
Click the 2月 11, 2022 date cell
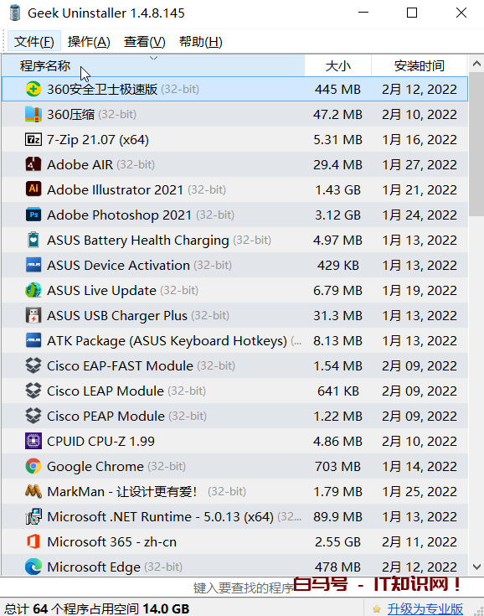click(x=420, y=541)
